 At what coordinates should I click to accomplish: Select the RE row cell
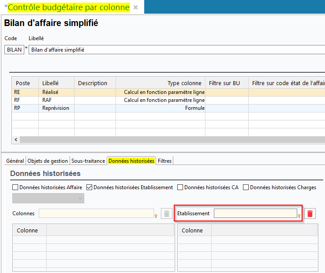point(26,92)
